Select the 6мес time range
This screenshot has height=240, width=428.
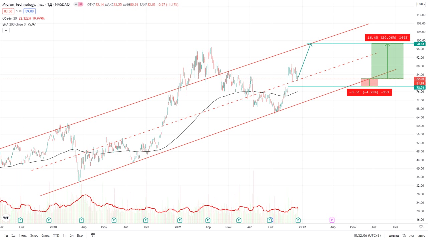(45, 235)
